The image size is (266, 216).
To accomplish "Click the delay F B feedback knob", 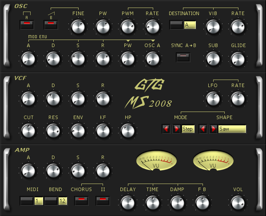I will 202,203.
